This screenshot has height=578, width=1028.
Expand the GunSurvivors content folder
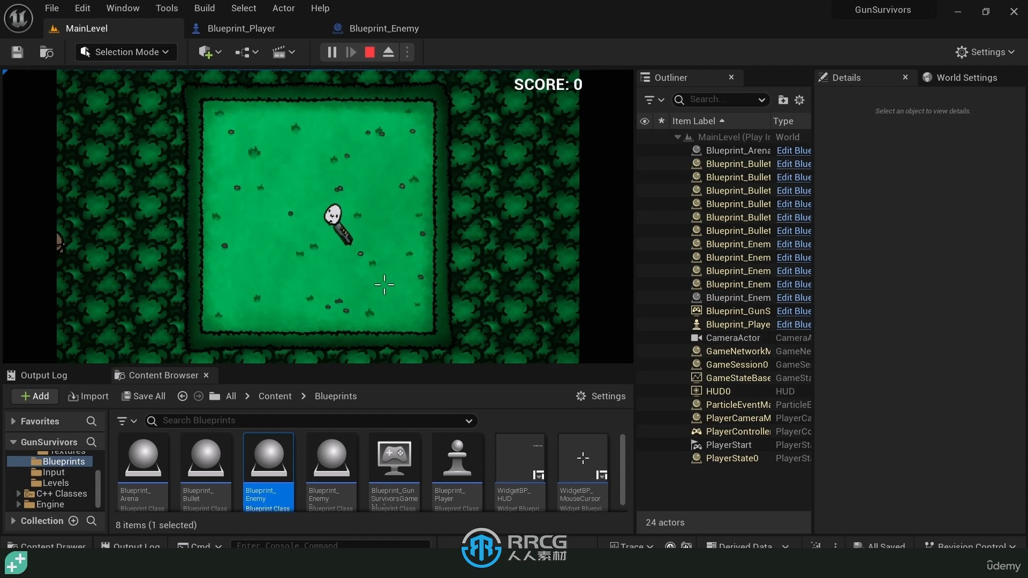(x=13, y=442)
